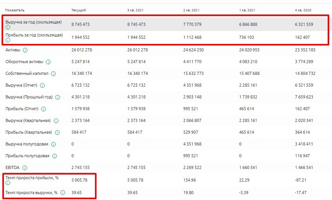
Task: Click info icon next to Прибыль полугодовая
Action: point(54,156)
